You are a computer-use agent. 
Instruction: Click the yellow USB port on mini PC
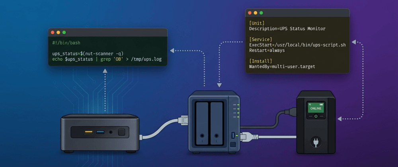click(x=88, y=132)
